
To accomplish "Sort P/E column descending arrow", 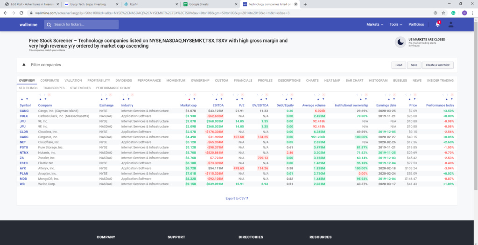I will pyautogui.click(x=242, y=99).
